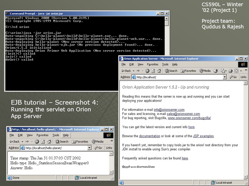Open address bar dropdown in hello-planet window
Viewport: 249px width, 186px height.
[x=89, y=148]
